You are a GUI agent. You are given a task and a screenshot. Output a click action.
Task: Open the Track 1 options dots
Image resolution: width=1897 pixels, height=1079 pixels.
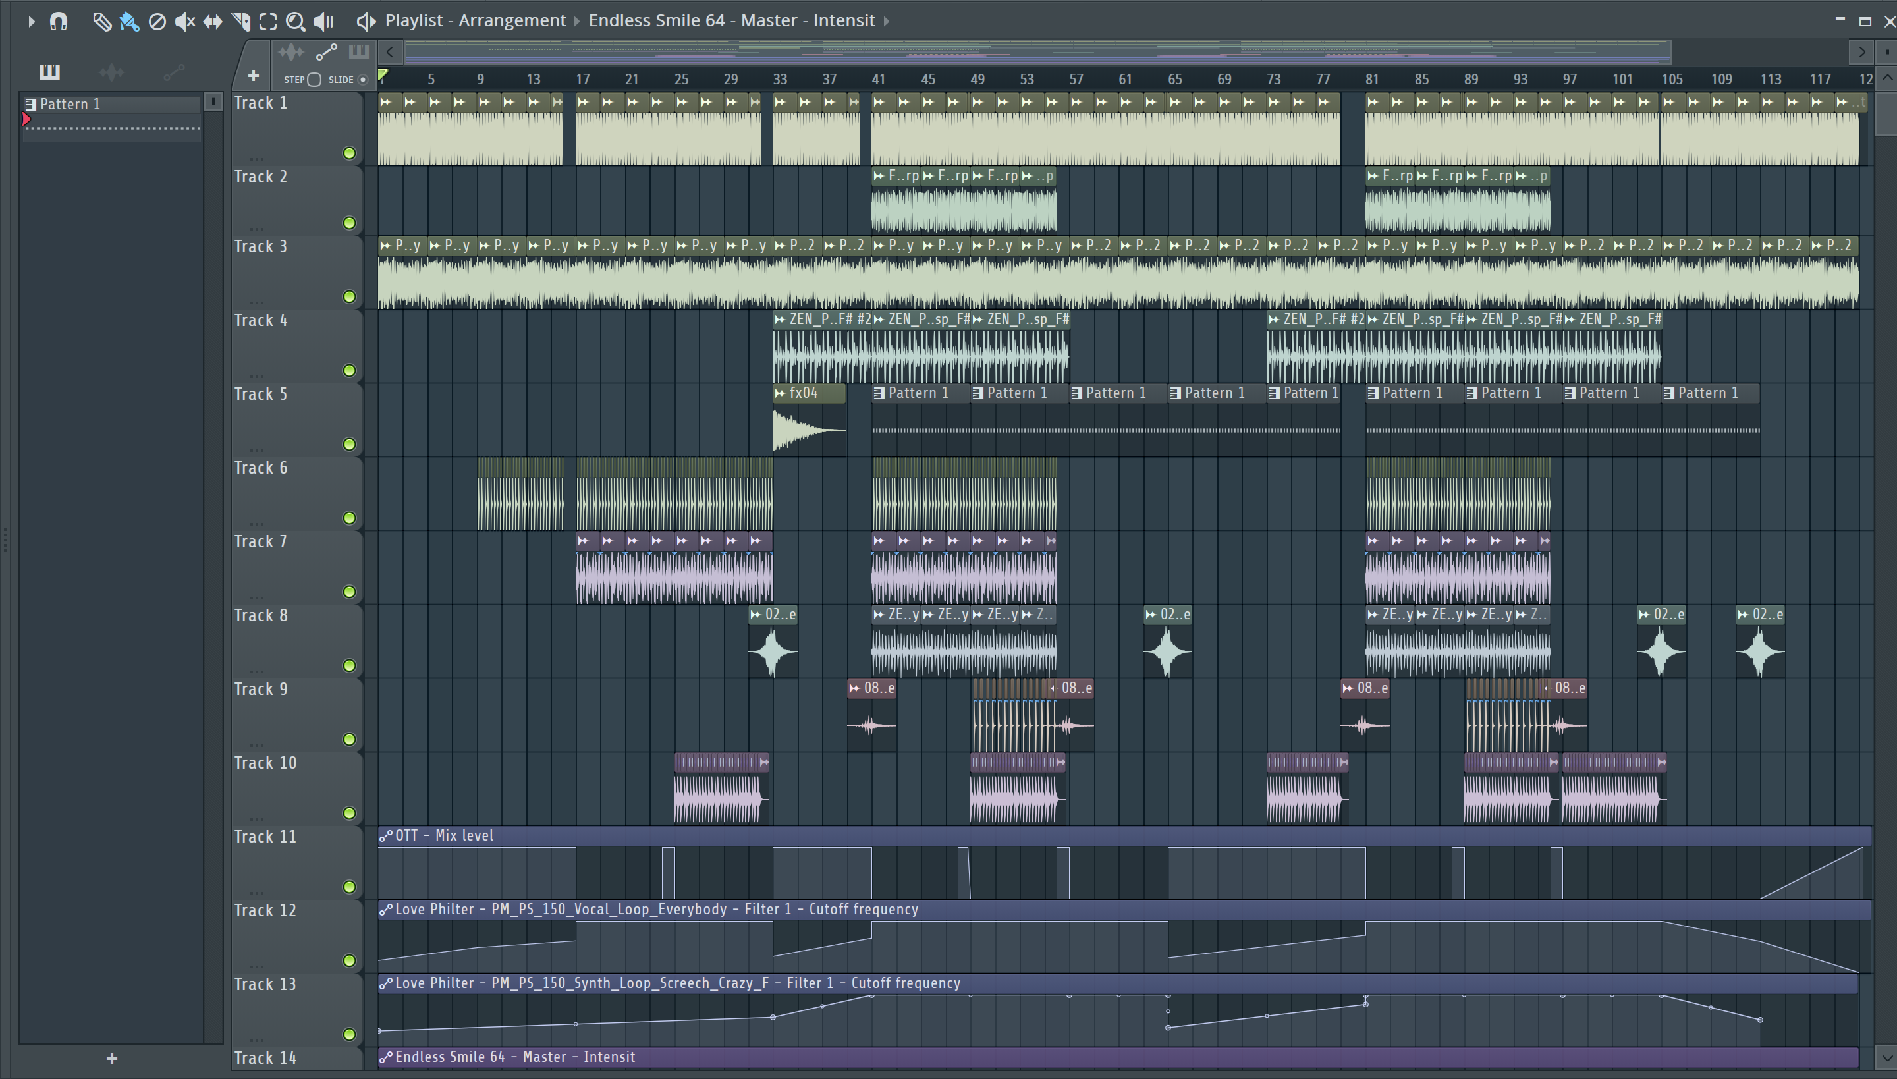point(257,158)
